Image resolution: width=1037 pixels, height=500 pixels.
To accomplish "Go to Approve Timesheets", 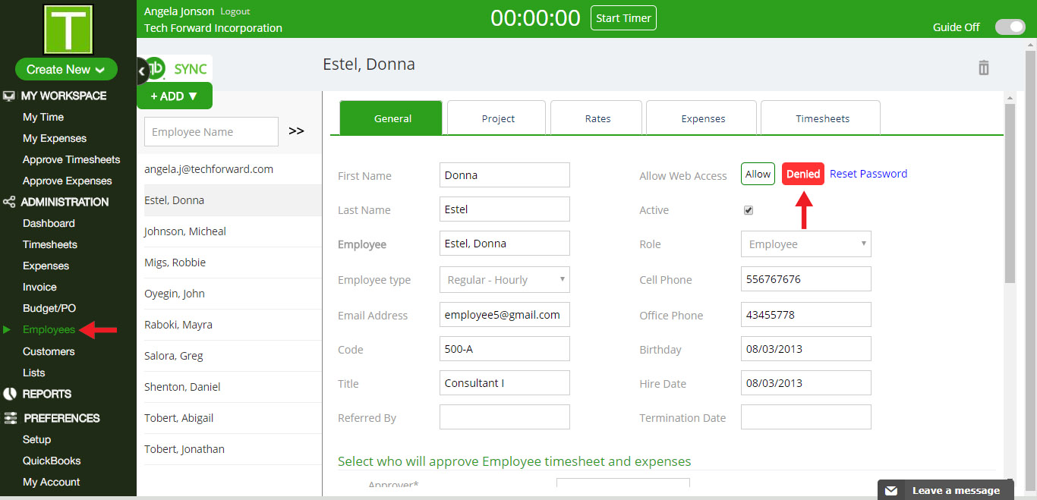I will (71, 160).
